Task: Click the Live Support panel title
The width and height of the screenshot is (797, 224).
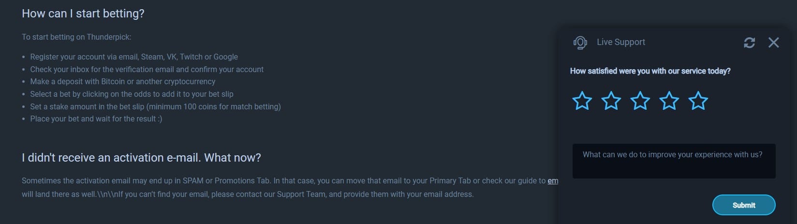Action: coord(621,42)
